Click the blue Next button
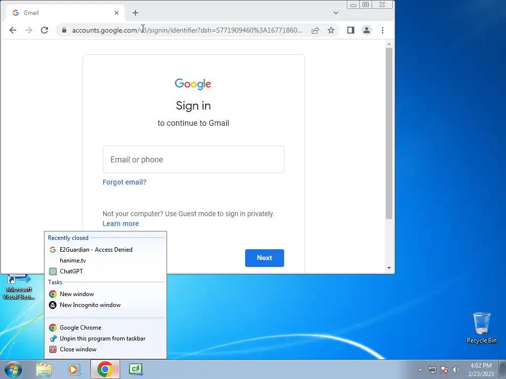 click(265, 258)
